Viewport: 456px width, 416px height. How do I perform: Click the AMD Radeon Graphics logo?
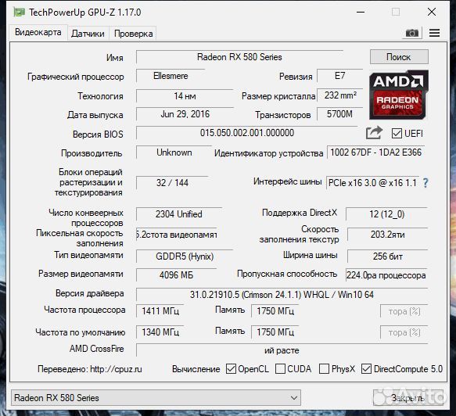coord(398,95)
